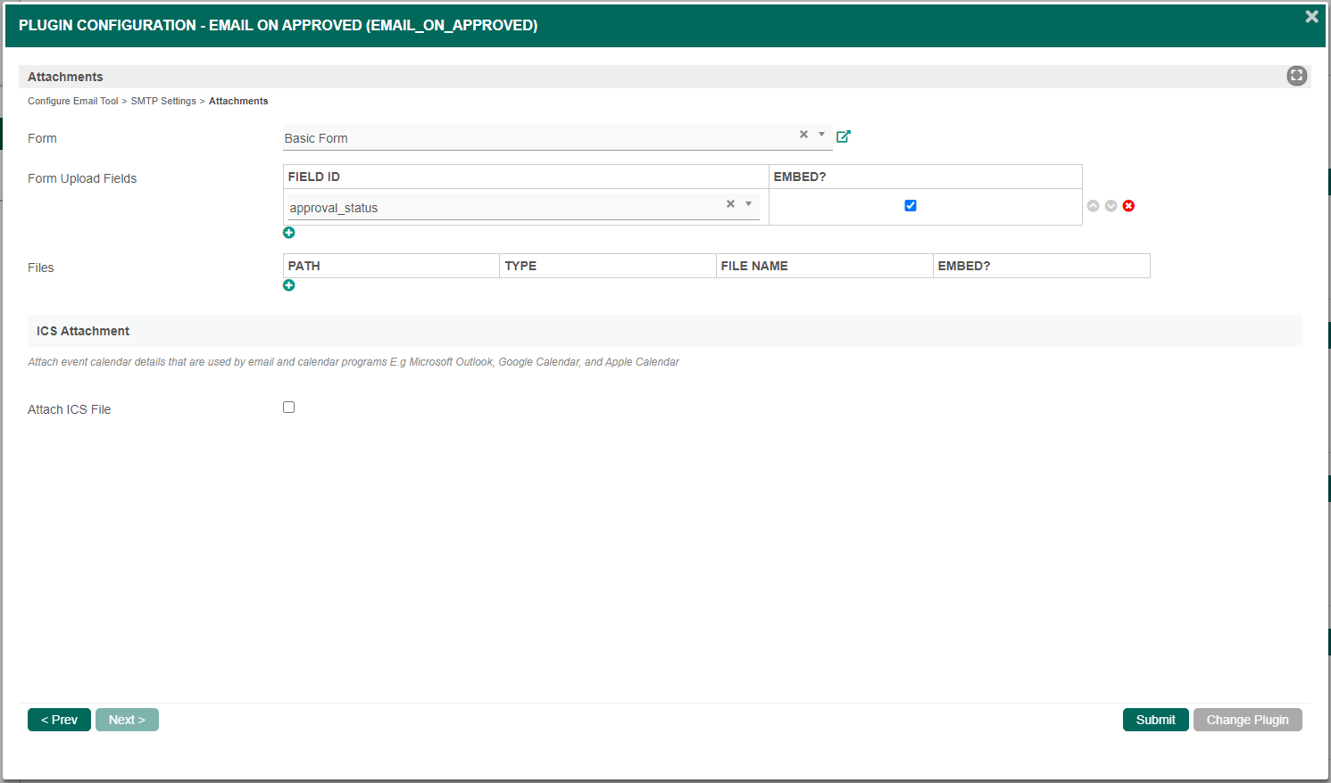Delete the approval_status row
Viewport: 1331px width, 783px height.
click(1128, 206)
